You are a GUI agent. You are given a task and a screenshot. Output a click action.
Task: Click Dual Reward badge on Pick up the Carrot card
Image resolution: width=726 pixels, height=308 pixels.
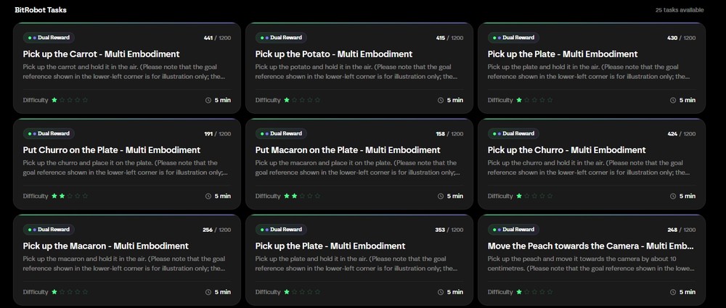(x=49, y=38)
